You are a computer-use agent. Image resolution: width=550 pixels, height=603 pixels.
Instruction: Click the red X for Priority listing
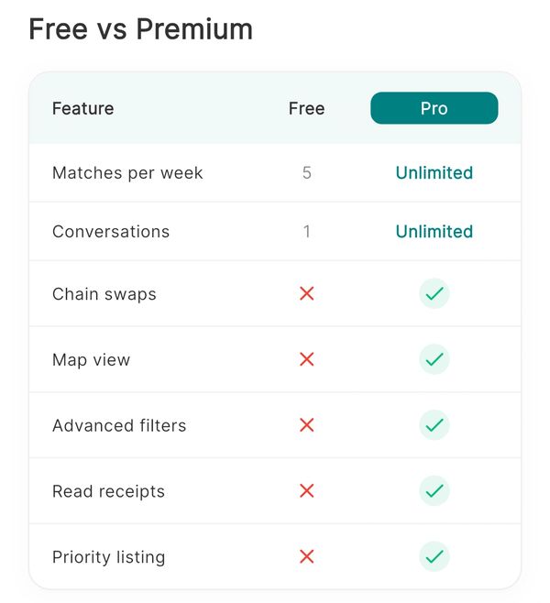(307, 556)
